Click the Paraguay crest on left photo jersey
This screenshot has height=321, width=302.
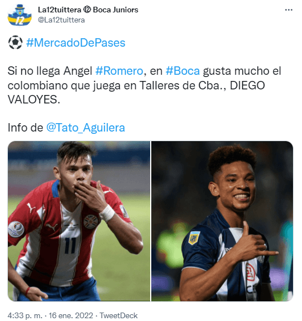pyautogui.click(x=91, y=221)
